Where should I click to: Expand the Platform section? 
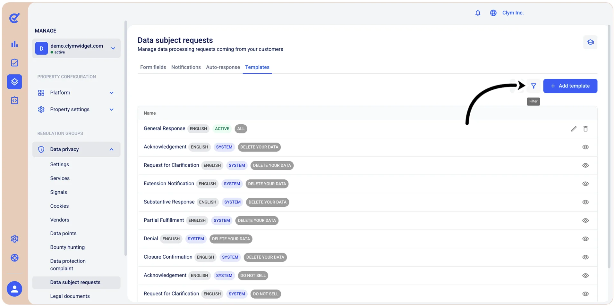coord(111,93)
